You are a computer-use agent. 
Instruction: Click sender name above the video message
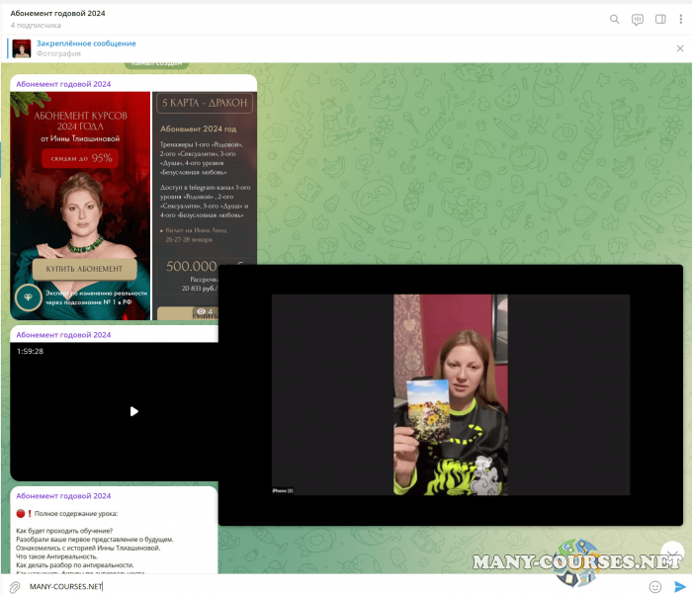[63, 334]
